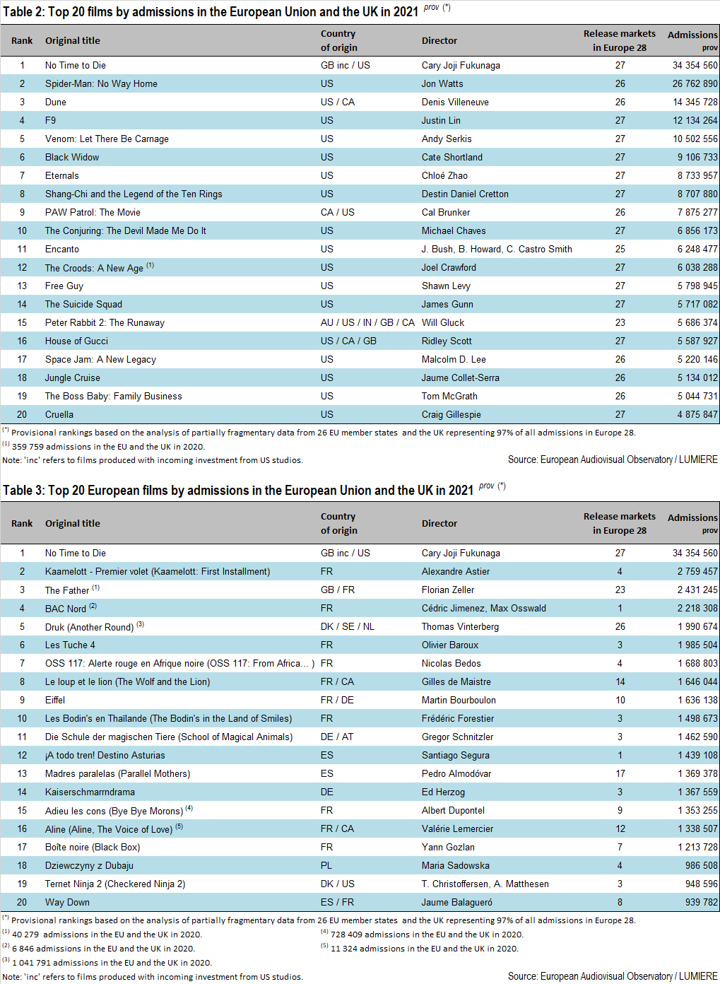
Task: Click 'Madres paralelas (Parallel Mothers)' title
Action: pyautogui.click(x=117, y=773)
